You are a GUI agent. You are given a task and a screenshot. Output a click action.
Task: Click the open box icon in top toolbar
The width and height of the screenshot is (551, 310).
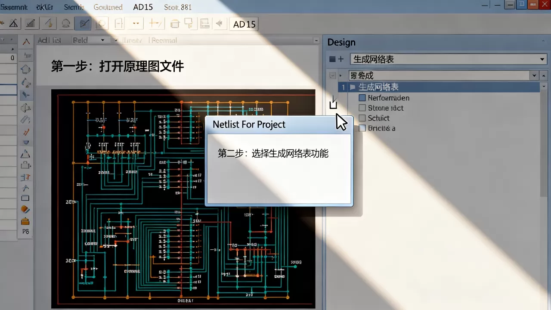pos(175,24)
